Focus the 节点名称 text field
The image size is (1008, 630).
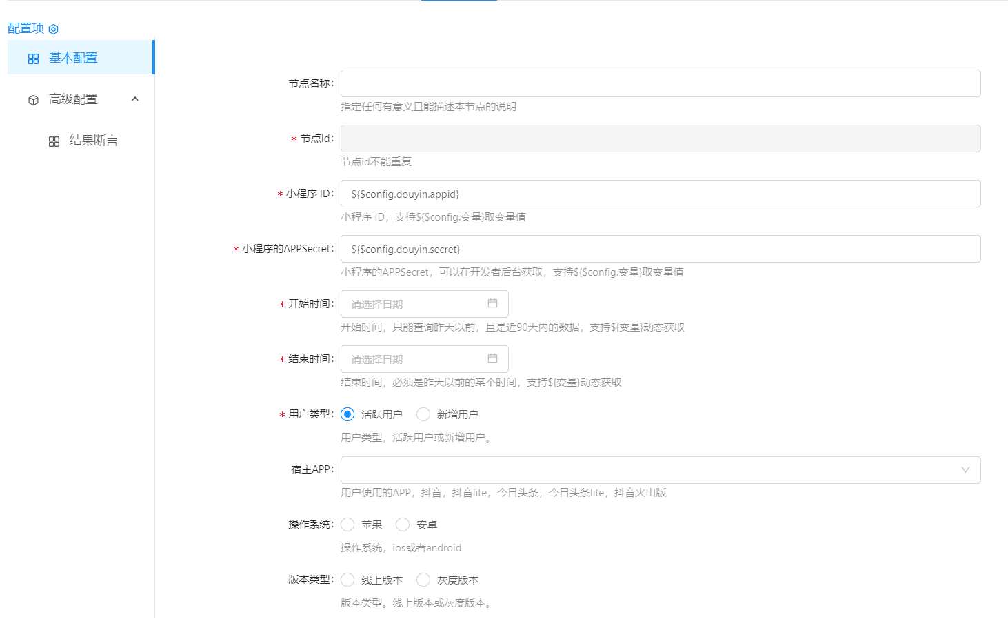[660, 83]
